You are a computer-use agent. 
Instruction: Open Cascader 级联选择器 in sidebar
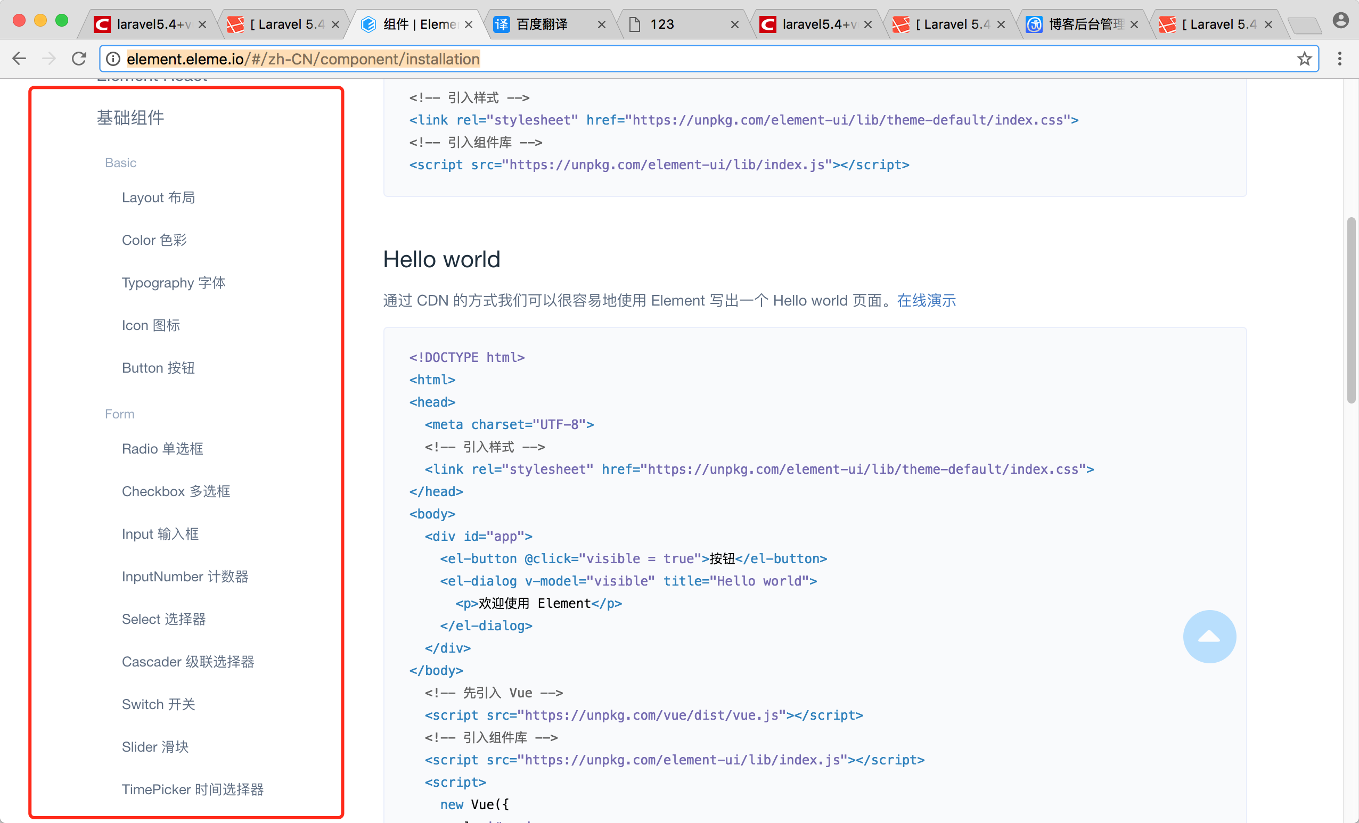[x=187, y=661]
